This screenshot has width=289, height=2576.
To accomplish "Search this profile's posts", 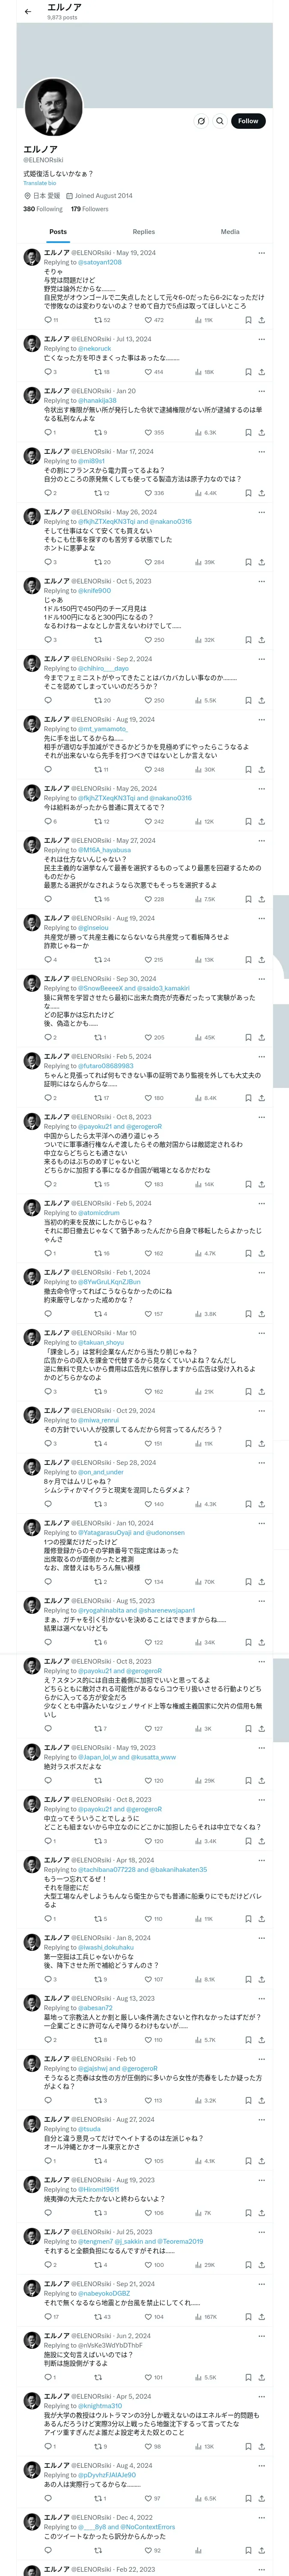I will [219, 121].
